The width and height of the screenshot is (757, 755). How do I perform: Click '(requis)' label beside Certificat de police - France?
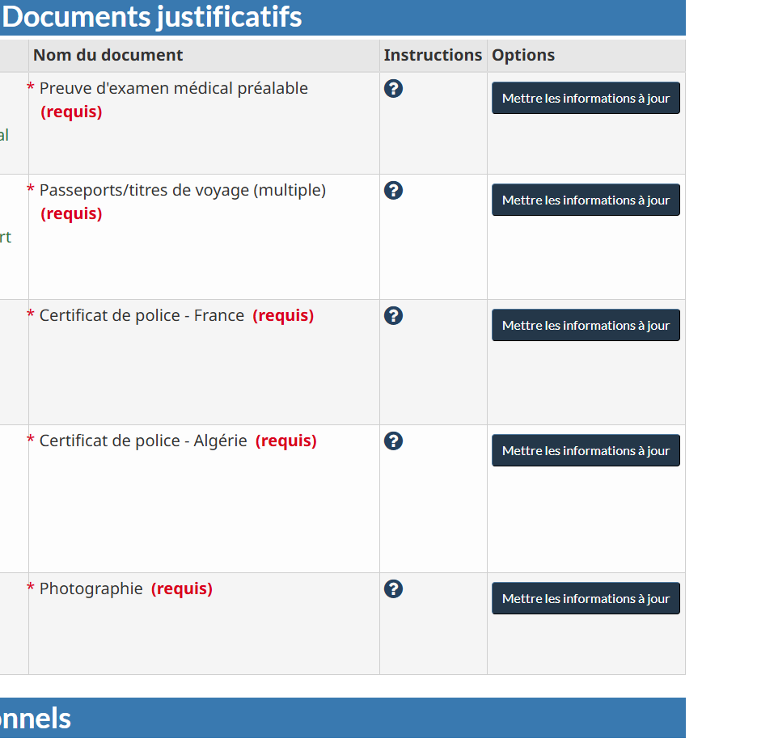point(283,316)
